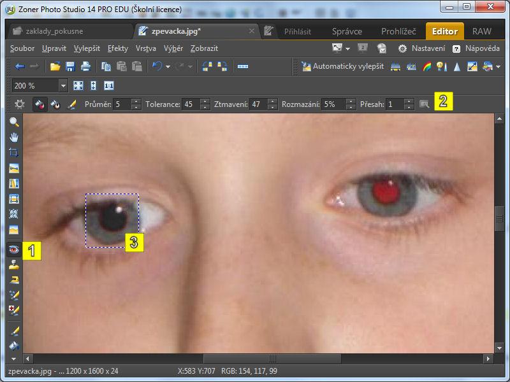Open the Výběr menu
Image resolution: width=510 pixels, height=382 pixels.
pos(173,48)
